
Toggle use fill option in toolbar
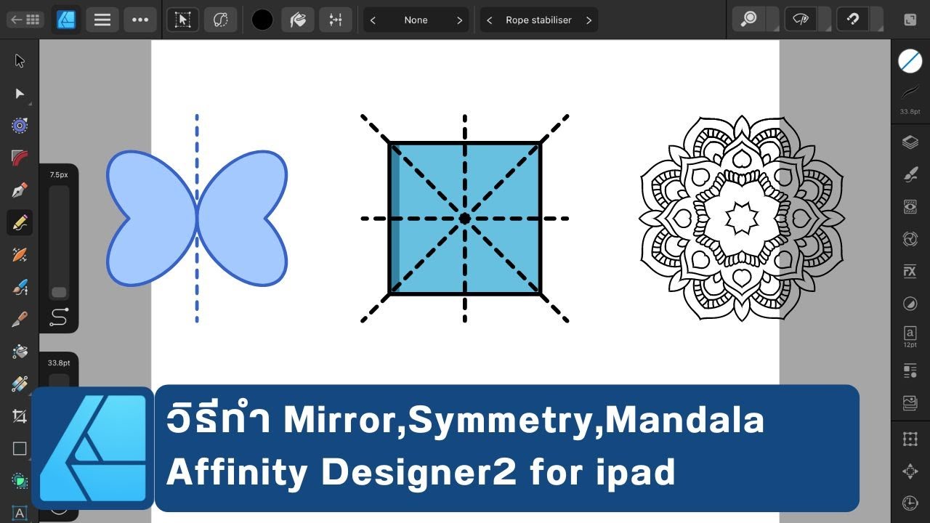297,20
